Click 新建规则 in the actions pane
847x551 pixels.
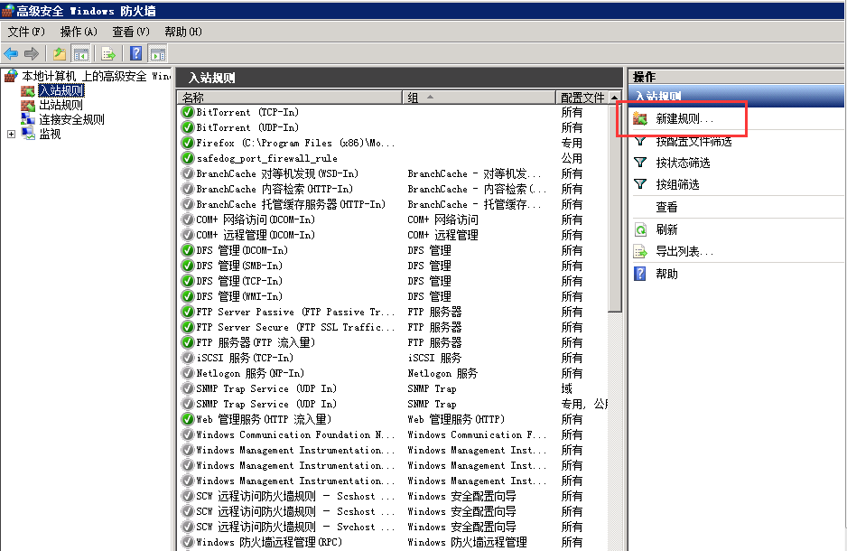click(x=684, y=118)
